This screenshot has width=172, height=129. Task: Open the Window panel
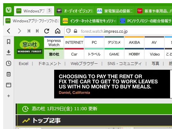9,85
